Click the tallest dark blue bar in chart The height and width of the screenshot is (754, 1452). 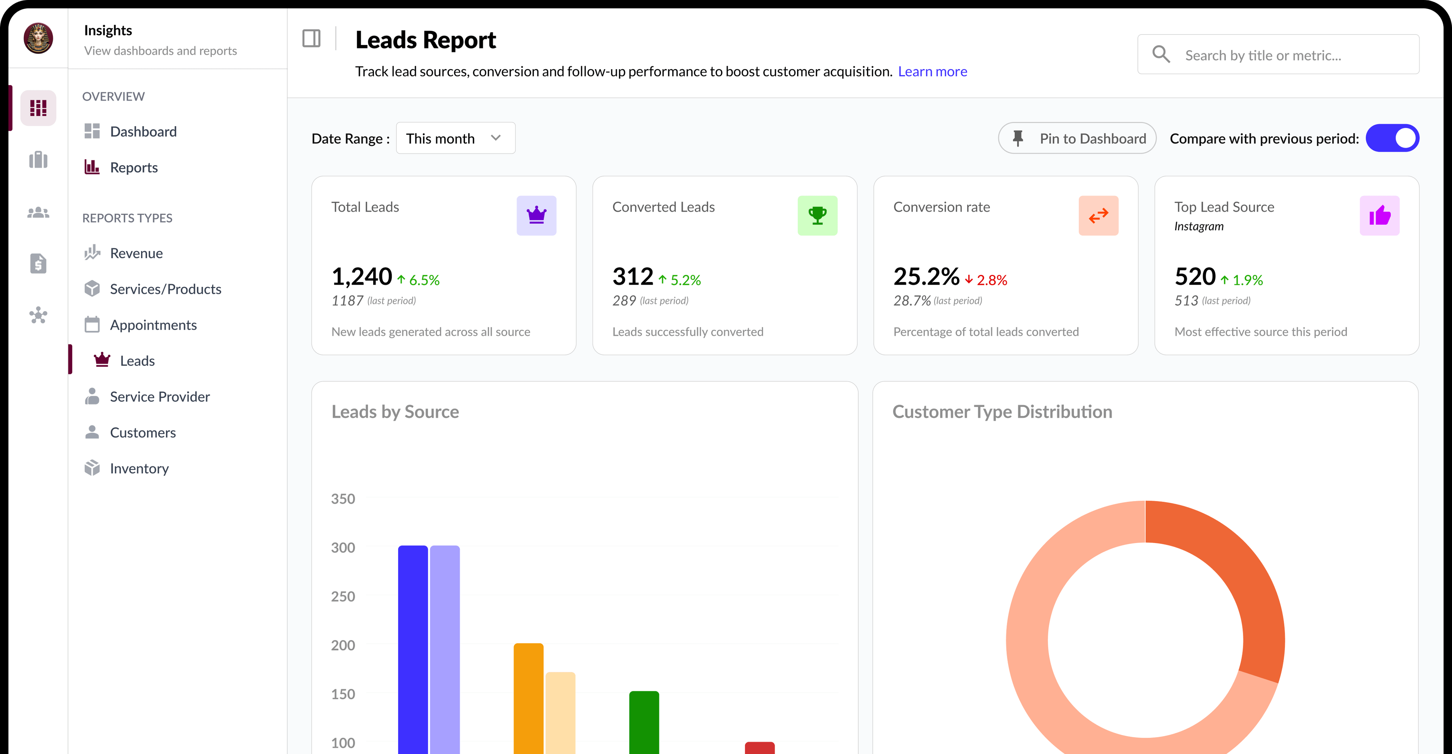[413, 650]
